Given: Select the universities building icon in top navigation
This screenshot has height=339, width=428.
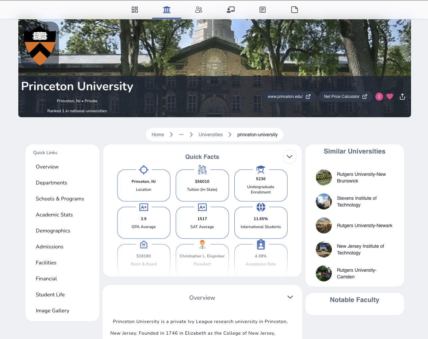Looking at the screenshot, I should pos(167,10).
